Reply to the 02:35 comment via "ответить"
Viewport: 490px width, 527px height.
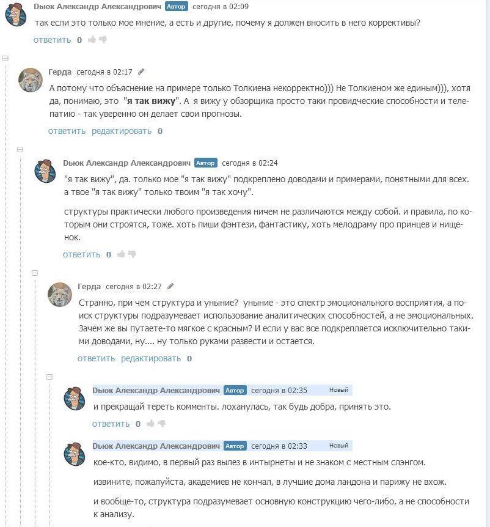pos(111,424)
